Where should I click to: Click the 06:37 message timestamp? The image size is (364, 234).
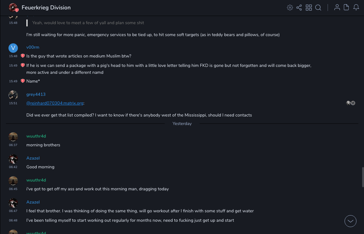13,145
